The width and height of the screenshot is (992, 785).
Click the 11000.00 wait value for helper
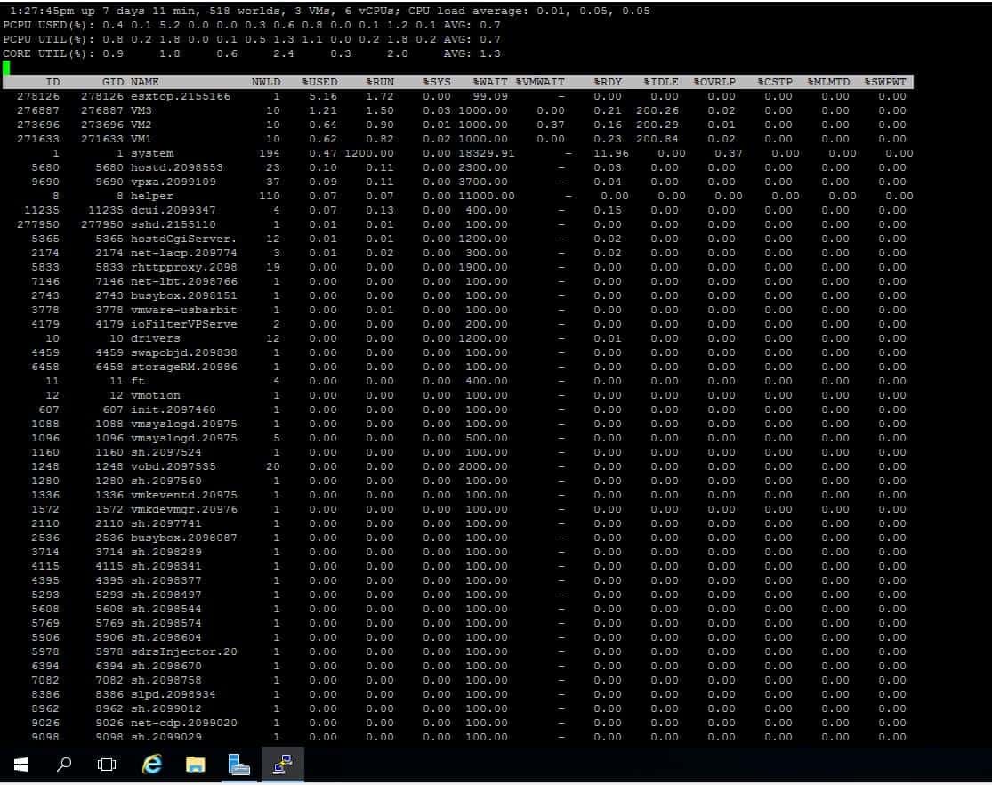tap(487, 196)
